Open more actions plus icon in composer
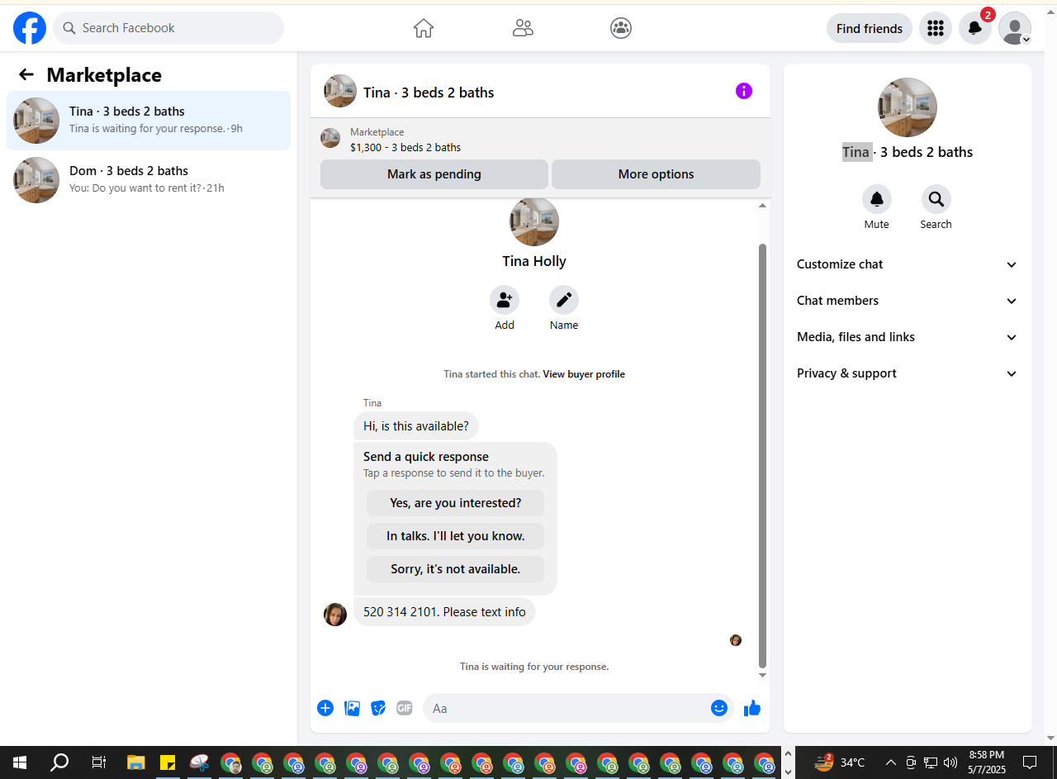The width and height of the screenshot is (1057, 779). [x=325, y=708]
